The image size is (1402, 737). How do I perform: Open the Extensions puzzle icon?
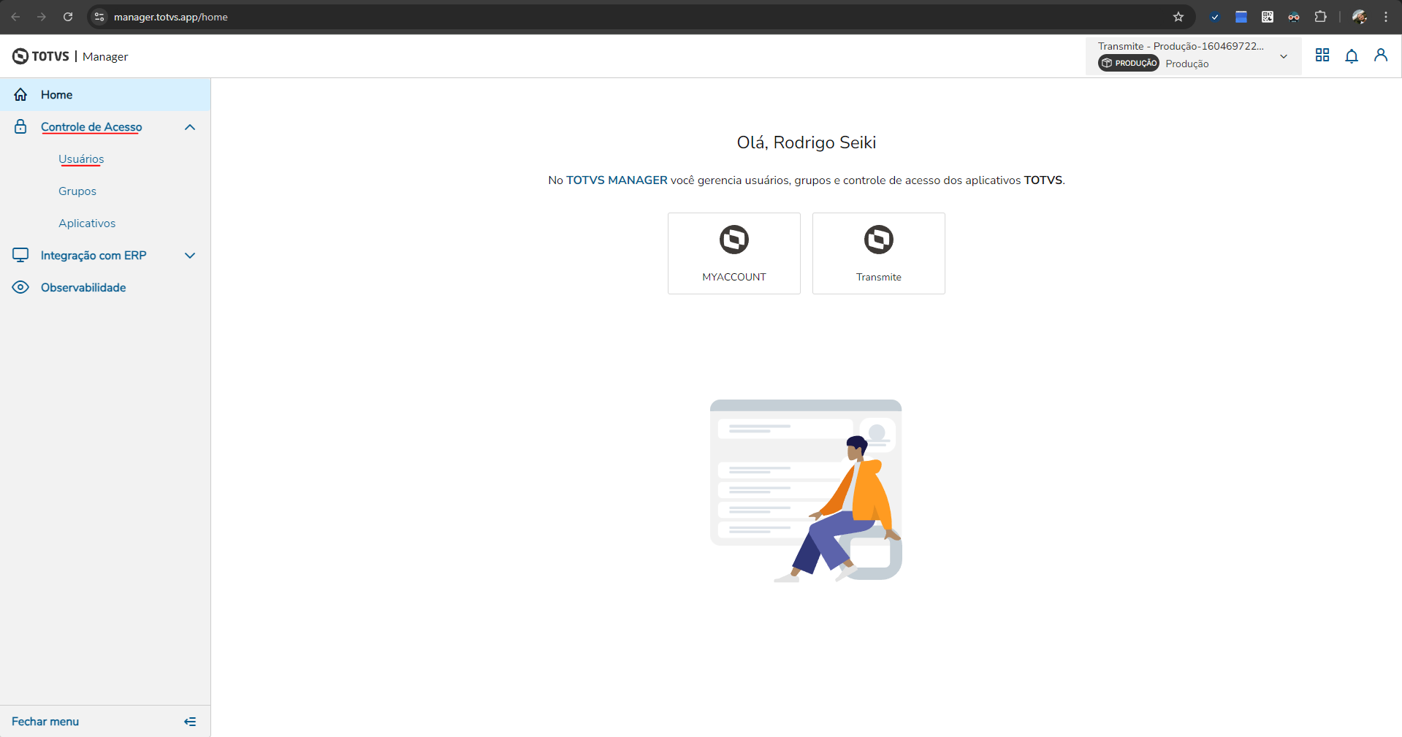[x=1320, y=17]
